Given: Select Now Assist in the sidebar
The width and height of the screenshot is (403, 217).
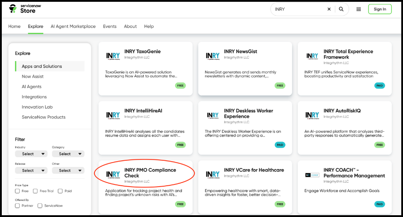Looking at the screenshot, I should [x=33, y=76].
